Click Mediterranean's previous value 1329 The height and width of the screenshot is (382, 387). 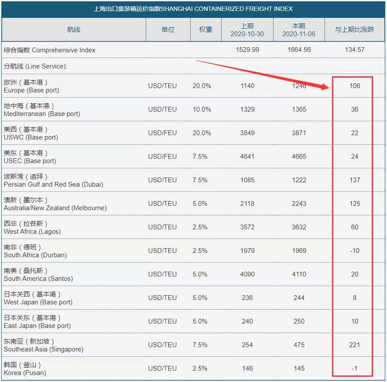click(x=247, y=109)
